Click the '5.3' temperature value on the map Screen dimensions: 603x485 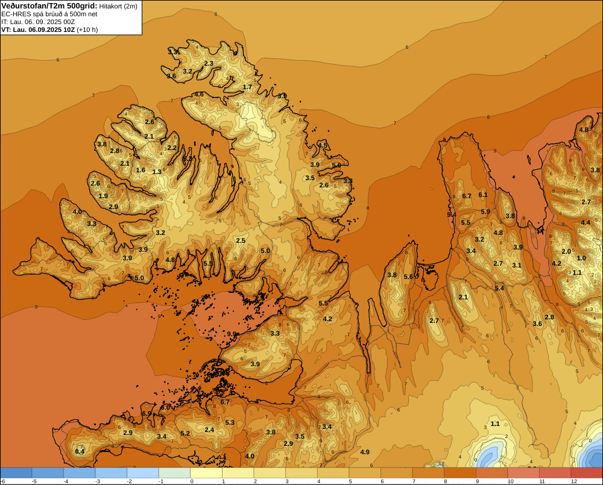pos(230,423)
